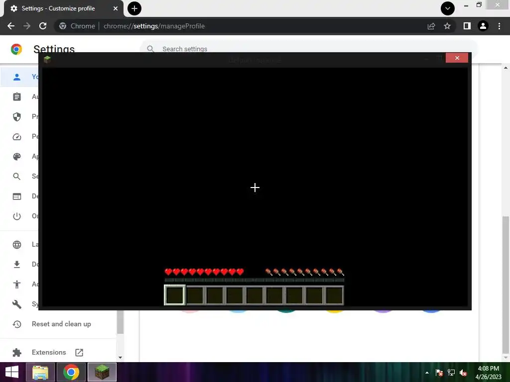Open Performance gauge icon in sidebar
The image size is (510, 382).
(x=17, y=136)
